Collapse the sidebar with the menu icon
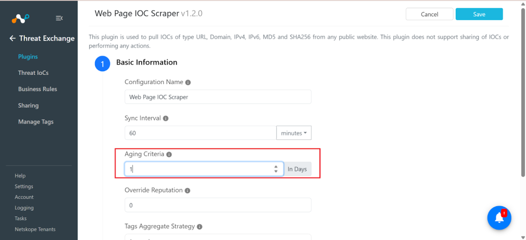Screen dimensions: 526x240 [59, 18]
